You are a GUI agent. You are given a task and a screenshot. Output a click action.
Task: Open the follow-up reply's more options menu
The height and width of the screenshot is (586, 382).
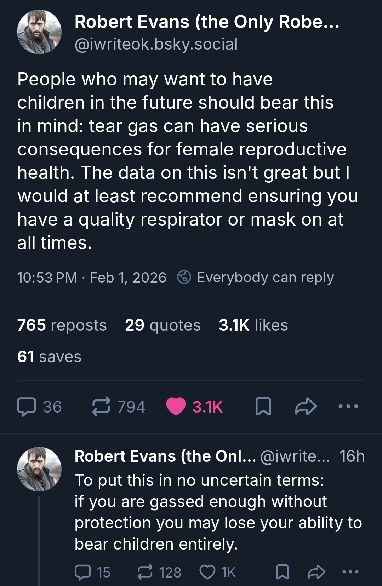[x=350, y=572]
